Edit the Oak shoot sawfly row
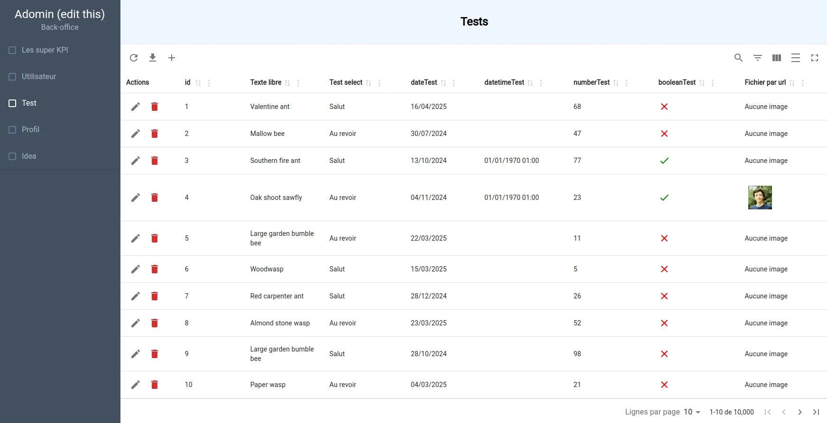 [x=136, y=198]
